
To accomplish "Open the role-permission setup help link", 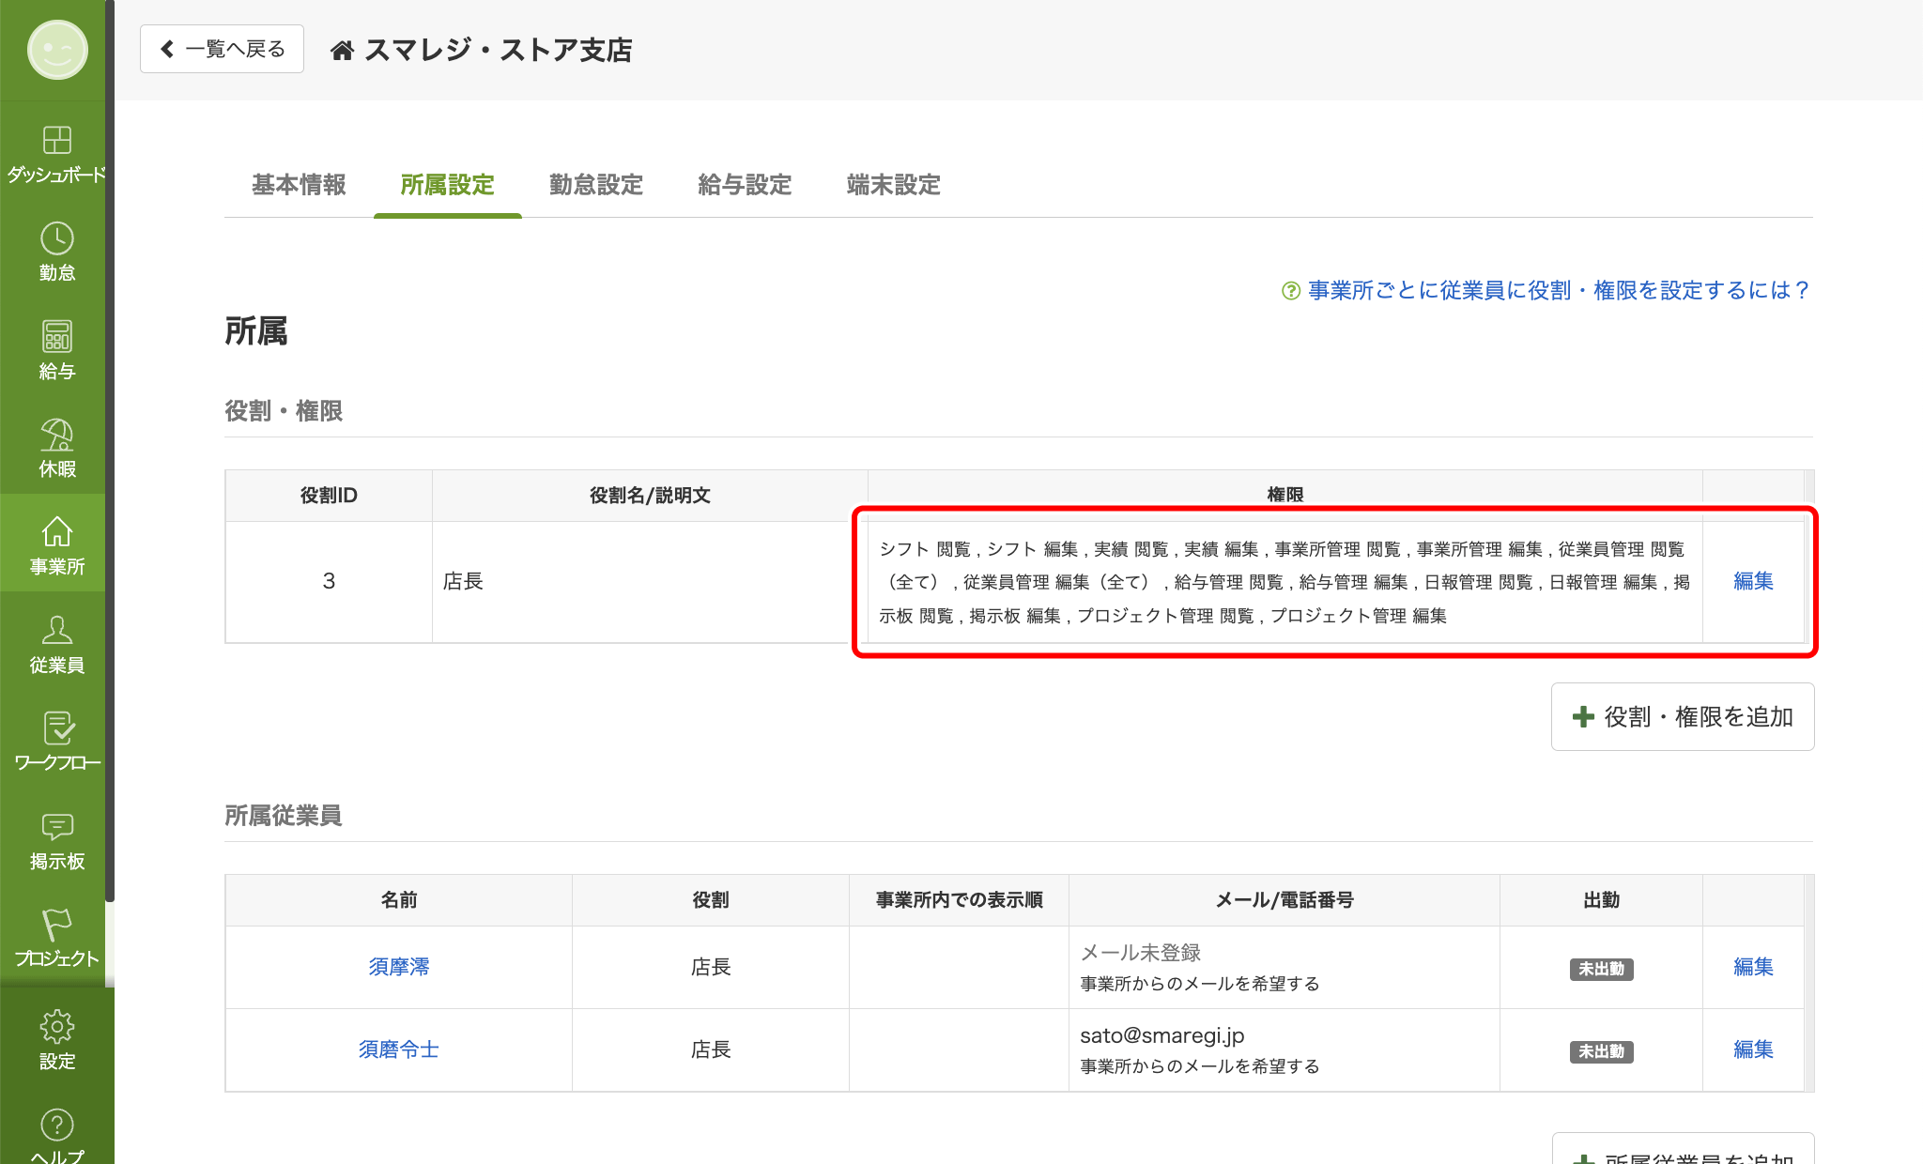I will click(x=1558, y=291).
